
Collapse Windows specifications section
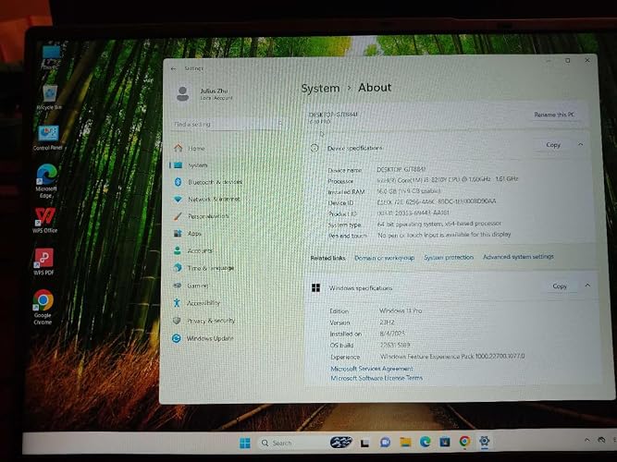coord(587,286)
